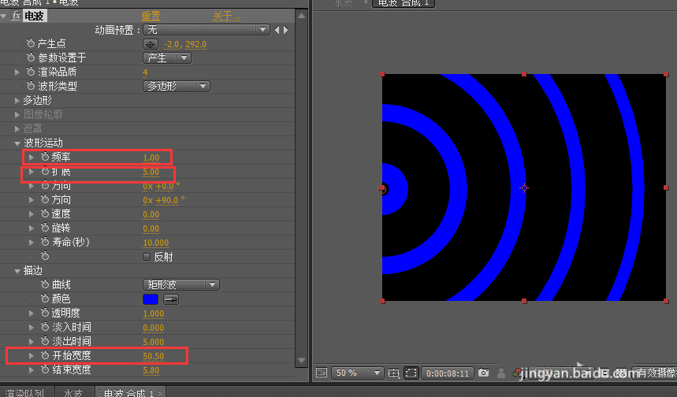The width and height of the screenshot is (677, 397).
Task: Toggle stopwatch for 速度
Action: pos(45,213)
